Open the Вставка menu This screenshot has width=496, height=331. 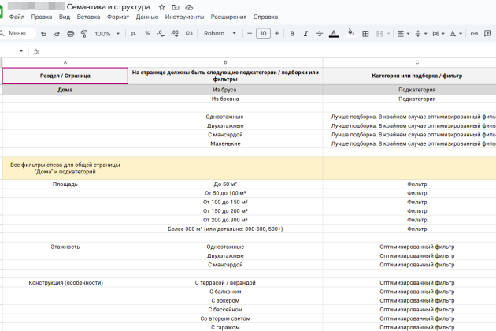click(x=89, y=17)
